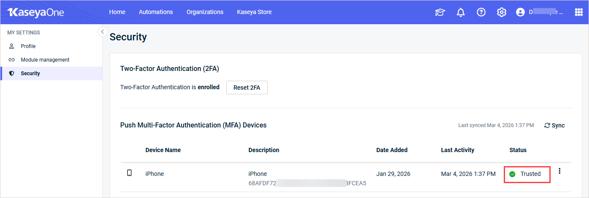Click the help question mark icon
589x198 pixels.
click(x=481, y=12)
